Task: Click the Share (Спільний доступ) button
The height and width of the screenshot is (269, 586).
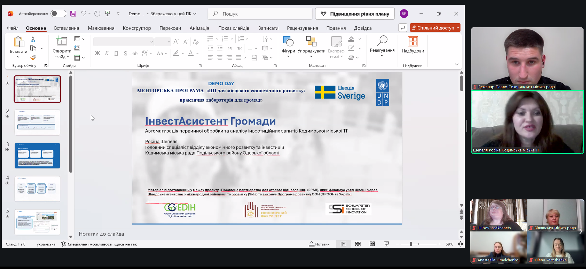Action: coord(435,28)
